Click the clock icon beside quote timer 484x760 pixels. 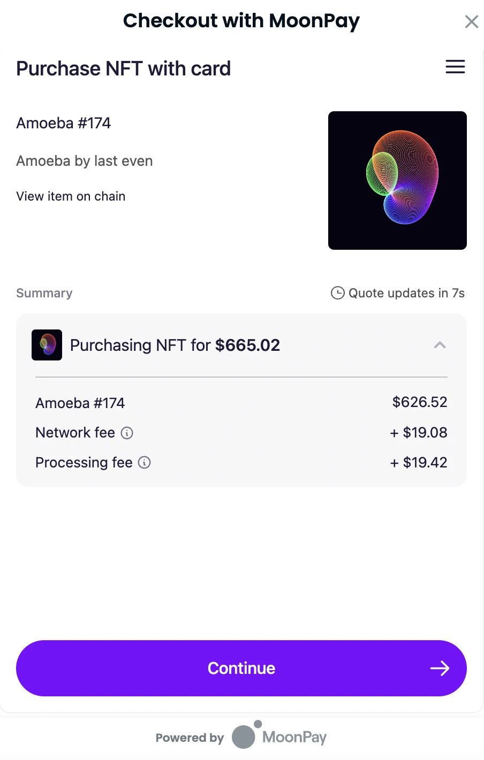pos(337,293)
